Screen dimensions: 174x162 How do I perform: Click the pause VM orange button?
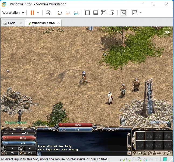tap(32, 13)
